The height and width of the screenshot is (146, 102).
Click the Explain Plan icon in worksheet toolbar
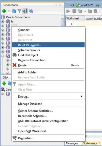80,11
